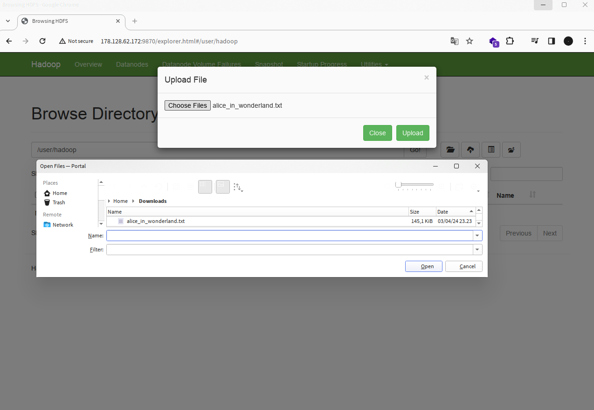Reload the HDFS explorer page
This screenshot has width=594, height=410.
(x=42, y=41)
